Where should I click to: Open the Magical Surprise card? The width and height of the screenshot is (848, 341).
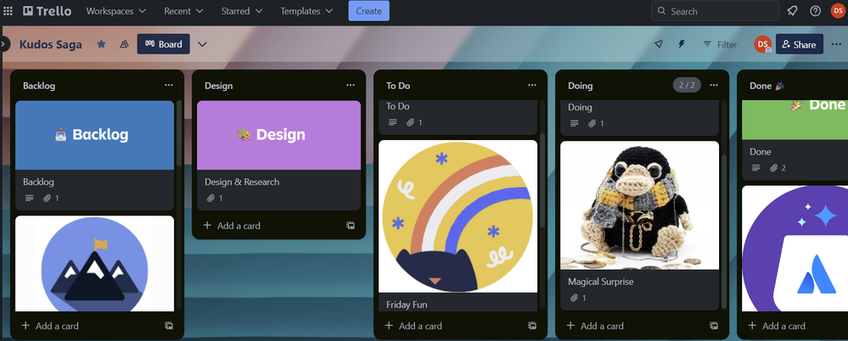pos(639,225)
